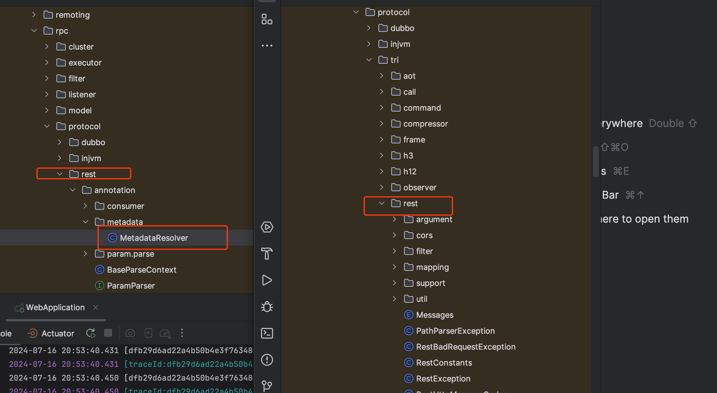Click the Messages enum icon

pos(409,315)
